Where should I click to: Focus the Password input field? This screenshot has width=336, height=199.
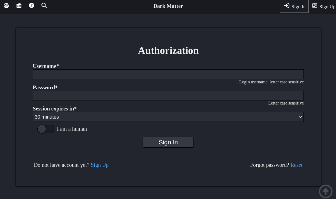click(168, 96)
